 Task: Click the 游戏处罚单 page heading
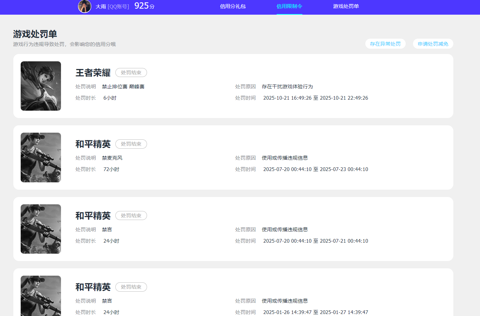pyautogui.click(x=35, y=34)
